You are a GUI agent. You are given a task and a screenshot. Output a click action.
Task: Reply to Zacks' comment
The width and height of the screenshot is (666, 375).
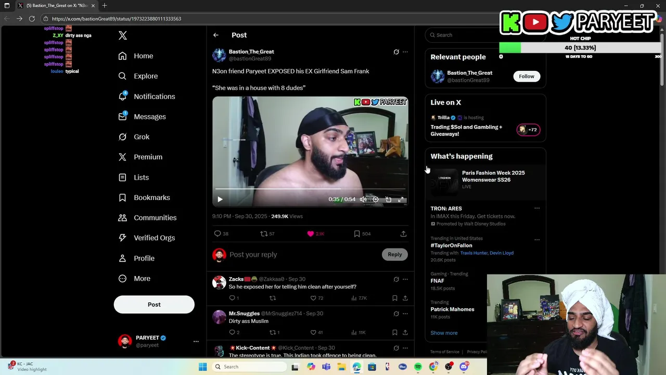tap(232, 298)
